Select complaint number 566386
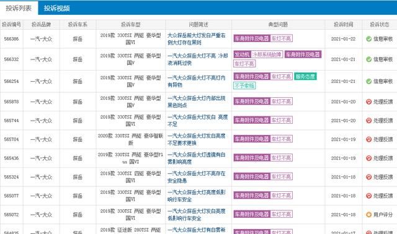397x234 pixels. (11, 39)
